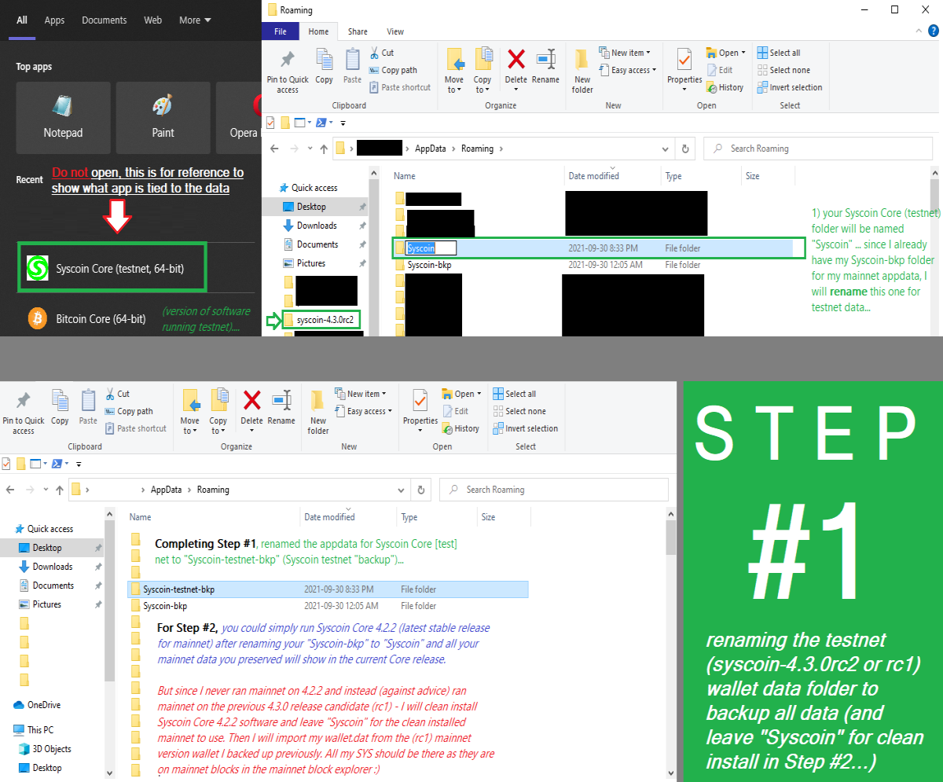The width and height of the screenshot is (943, 782).
Task: Click History icon in the lower ribbon
Action: pyautogui.click(x=460, y=428)
